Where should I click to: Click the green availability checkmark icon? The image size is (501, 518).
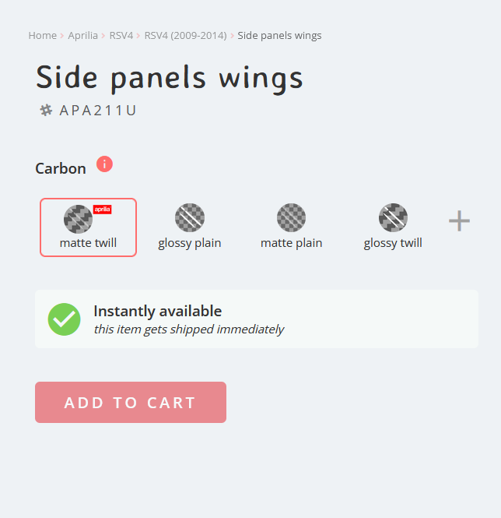pos(64,319)
